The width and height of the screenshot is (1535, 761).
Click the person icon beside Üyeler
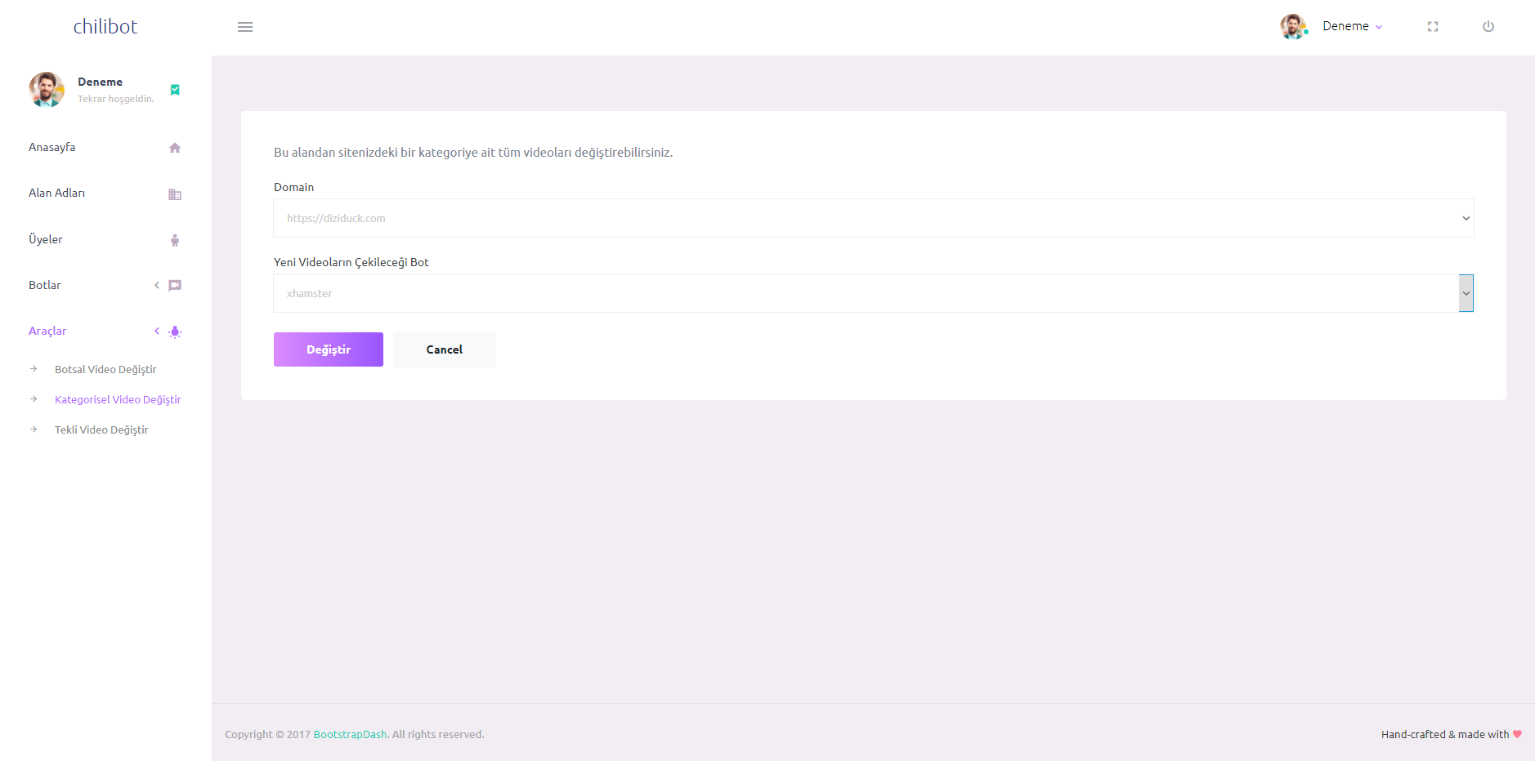[174, 240]
